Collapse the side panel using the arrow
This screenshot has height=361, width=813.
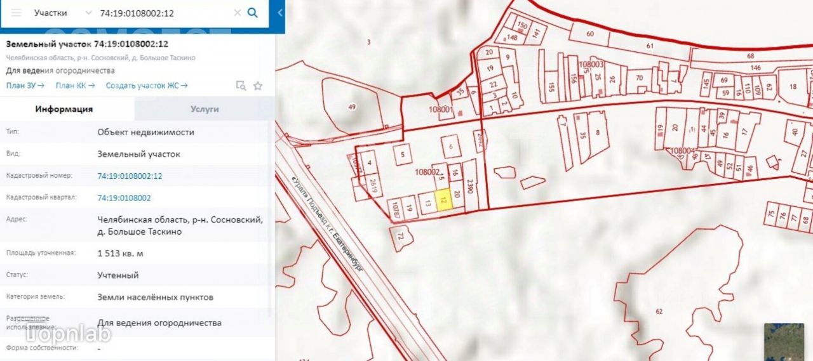(280, 13)
